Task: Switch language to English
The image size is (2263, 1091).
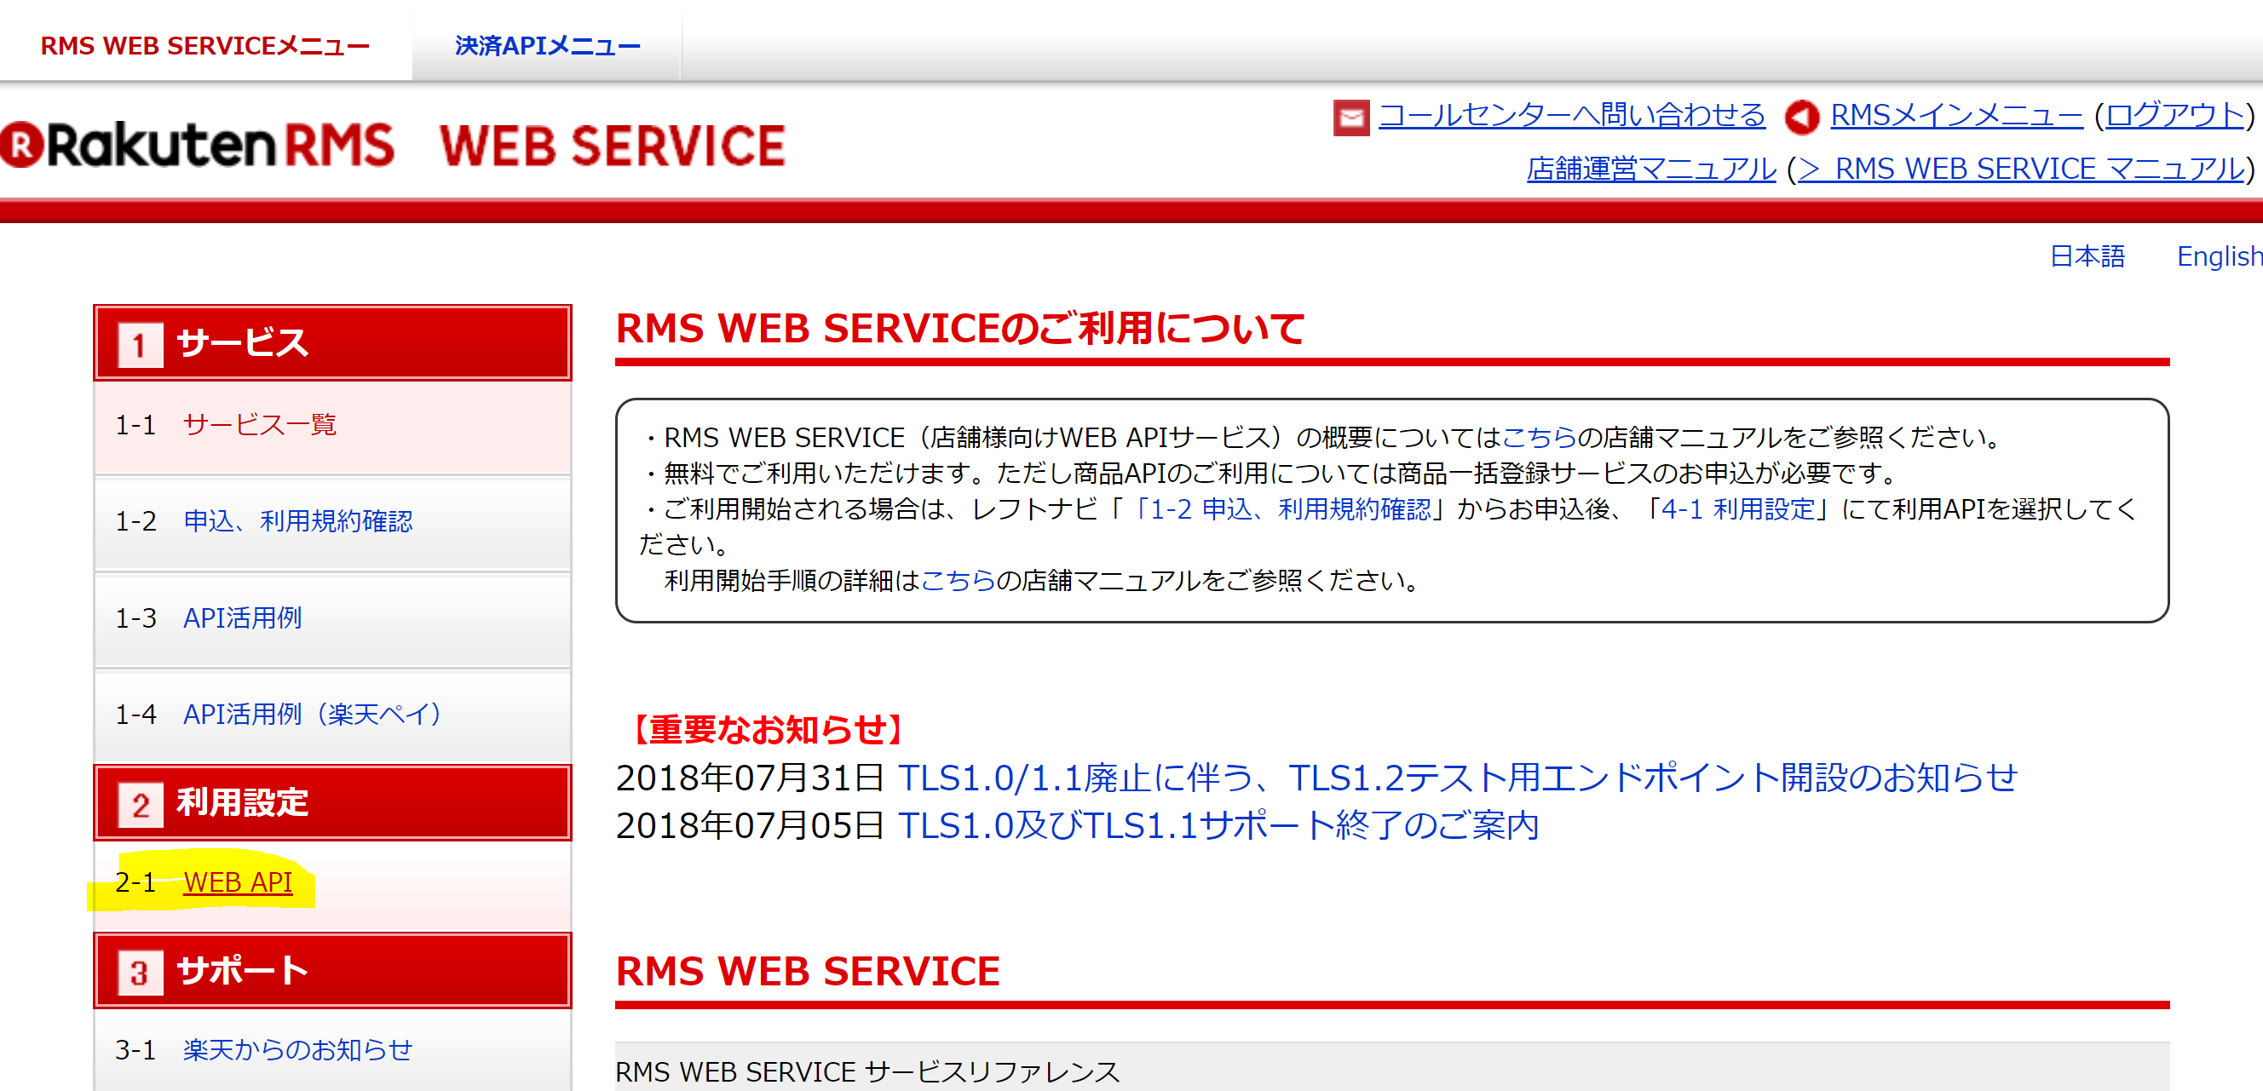Action: 2217,256
